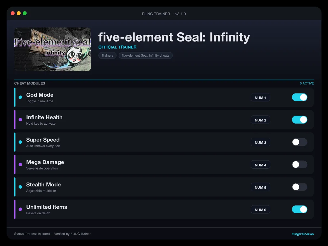Click the cyan dot next to Super Speed

(x=20, y=142)
